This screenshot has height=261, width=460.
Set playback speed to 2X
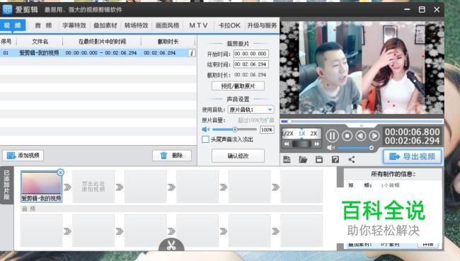(x=314, y=134)
